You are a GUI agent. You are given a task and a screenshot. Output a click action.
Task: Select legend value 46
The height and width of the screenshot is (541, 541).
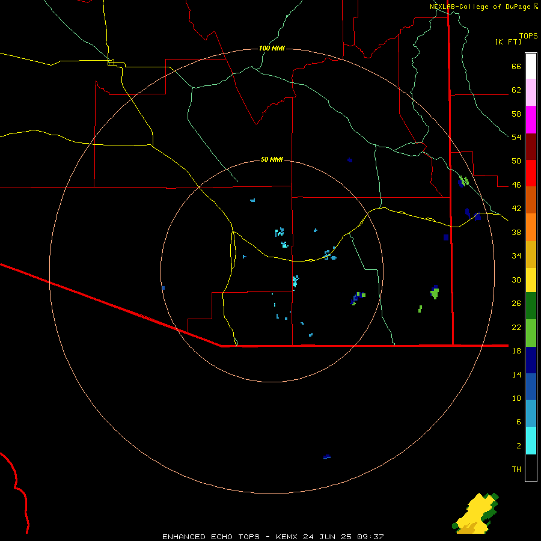click(x=516, y=185)
